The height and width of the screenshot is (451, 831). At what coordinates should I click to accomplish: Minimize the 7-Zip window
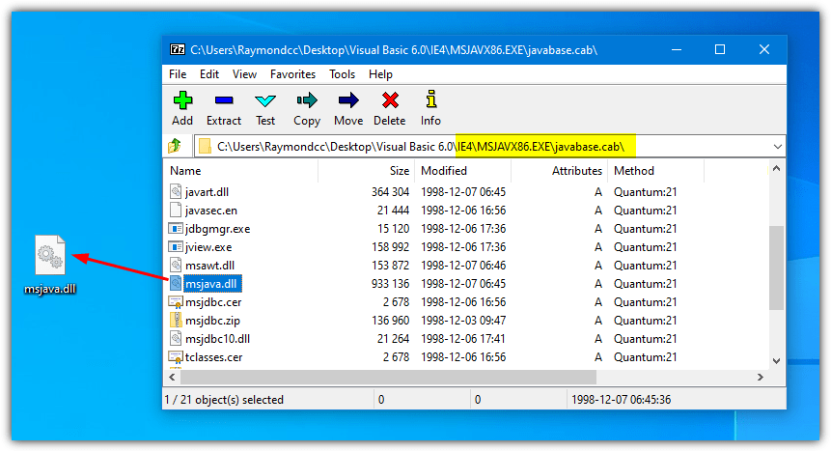click(677, 49)
